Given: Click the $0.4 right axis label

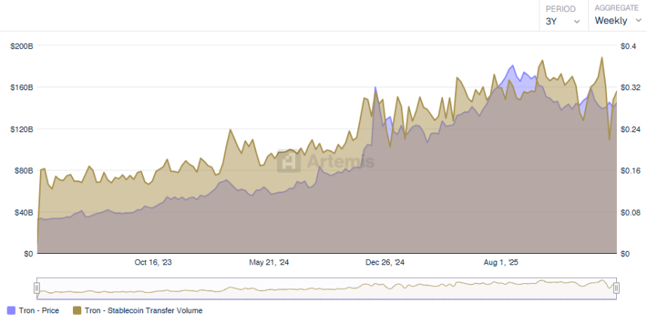Looking at the screenshot, I should [628, 46].
